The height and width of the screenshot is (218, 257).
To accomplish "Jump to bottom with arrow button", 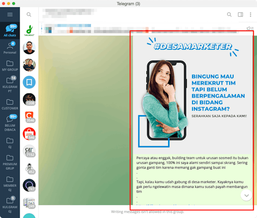I will pyautogui.click(x=246, y=195).
